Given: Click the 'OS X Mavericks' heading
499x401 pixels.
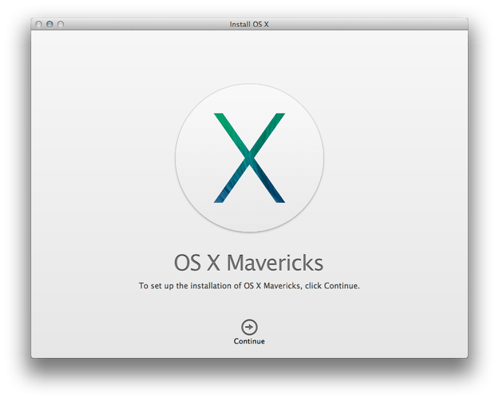Looking at the screenshot, I should (x=248, y=263).
